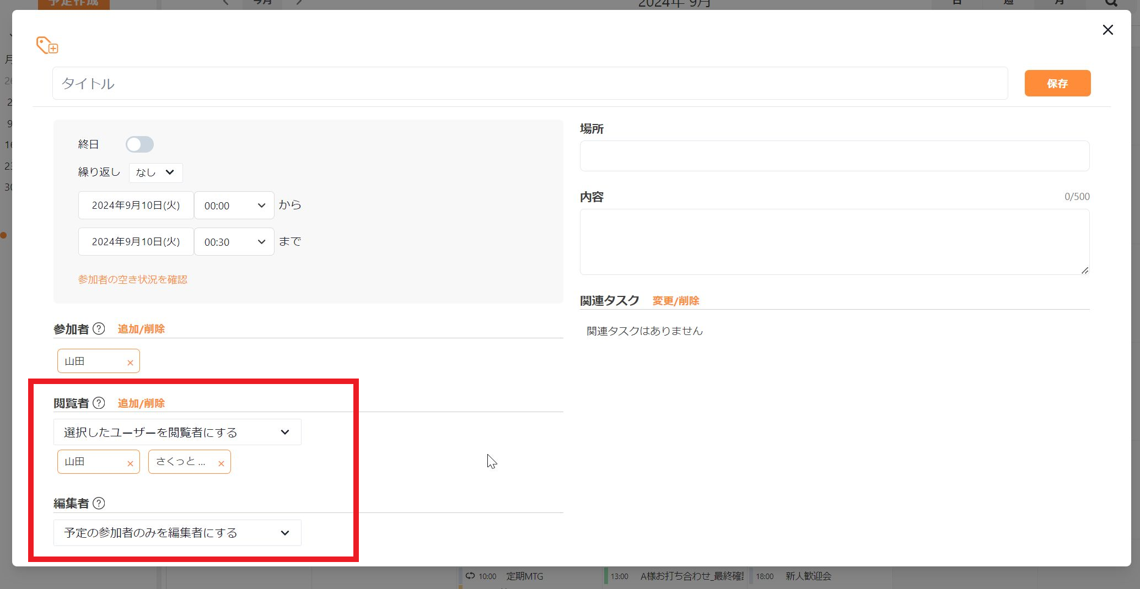The image size is (1140, 589).
Task: Open the 参加者 help tooltip
Action: pos(99,328)
